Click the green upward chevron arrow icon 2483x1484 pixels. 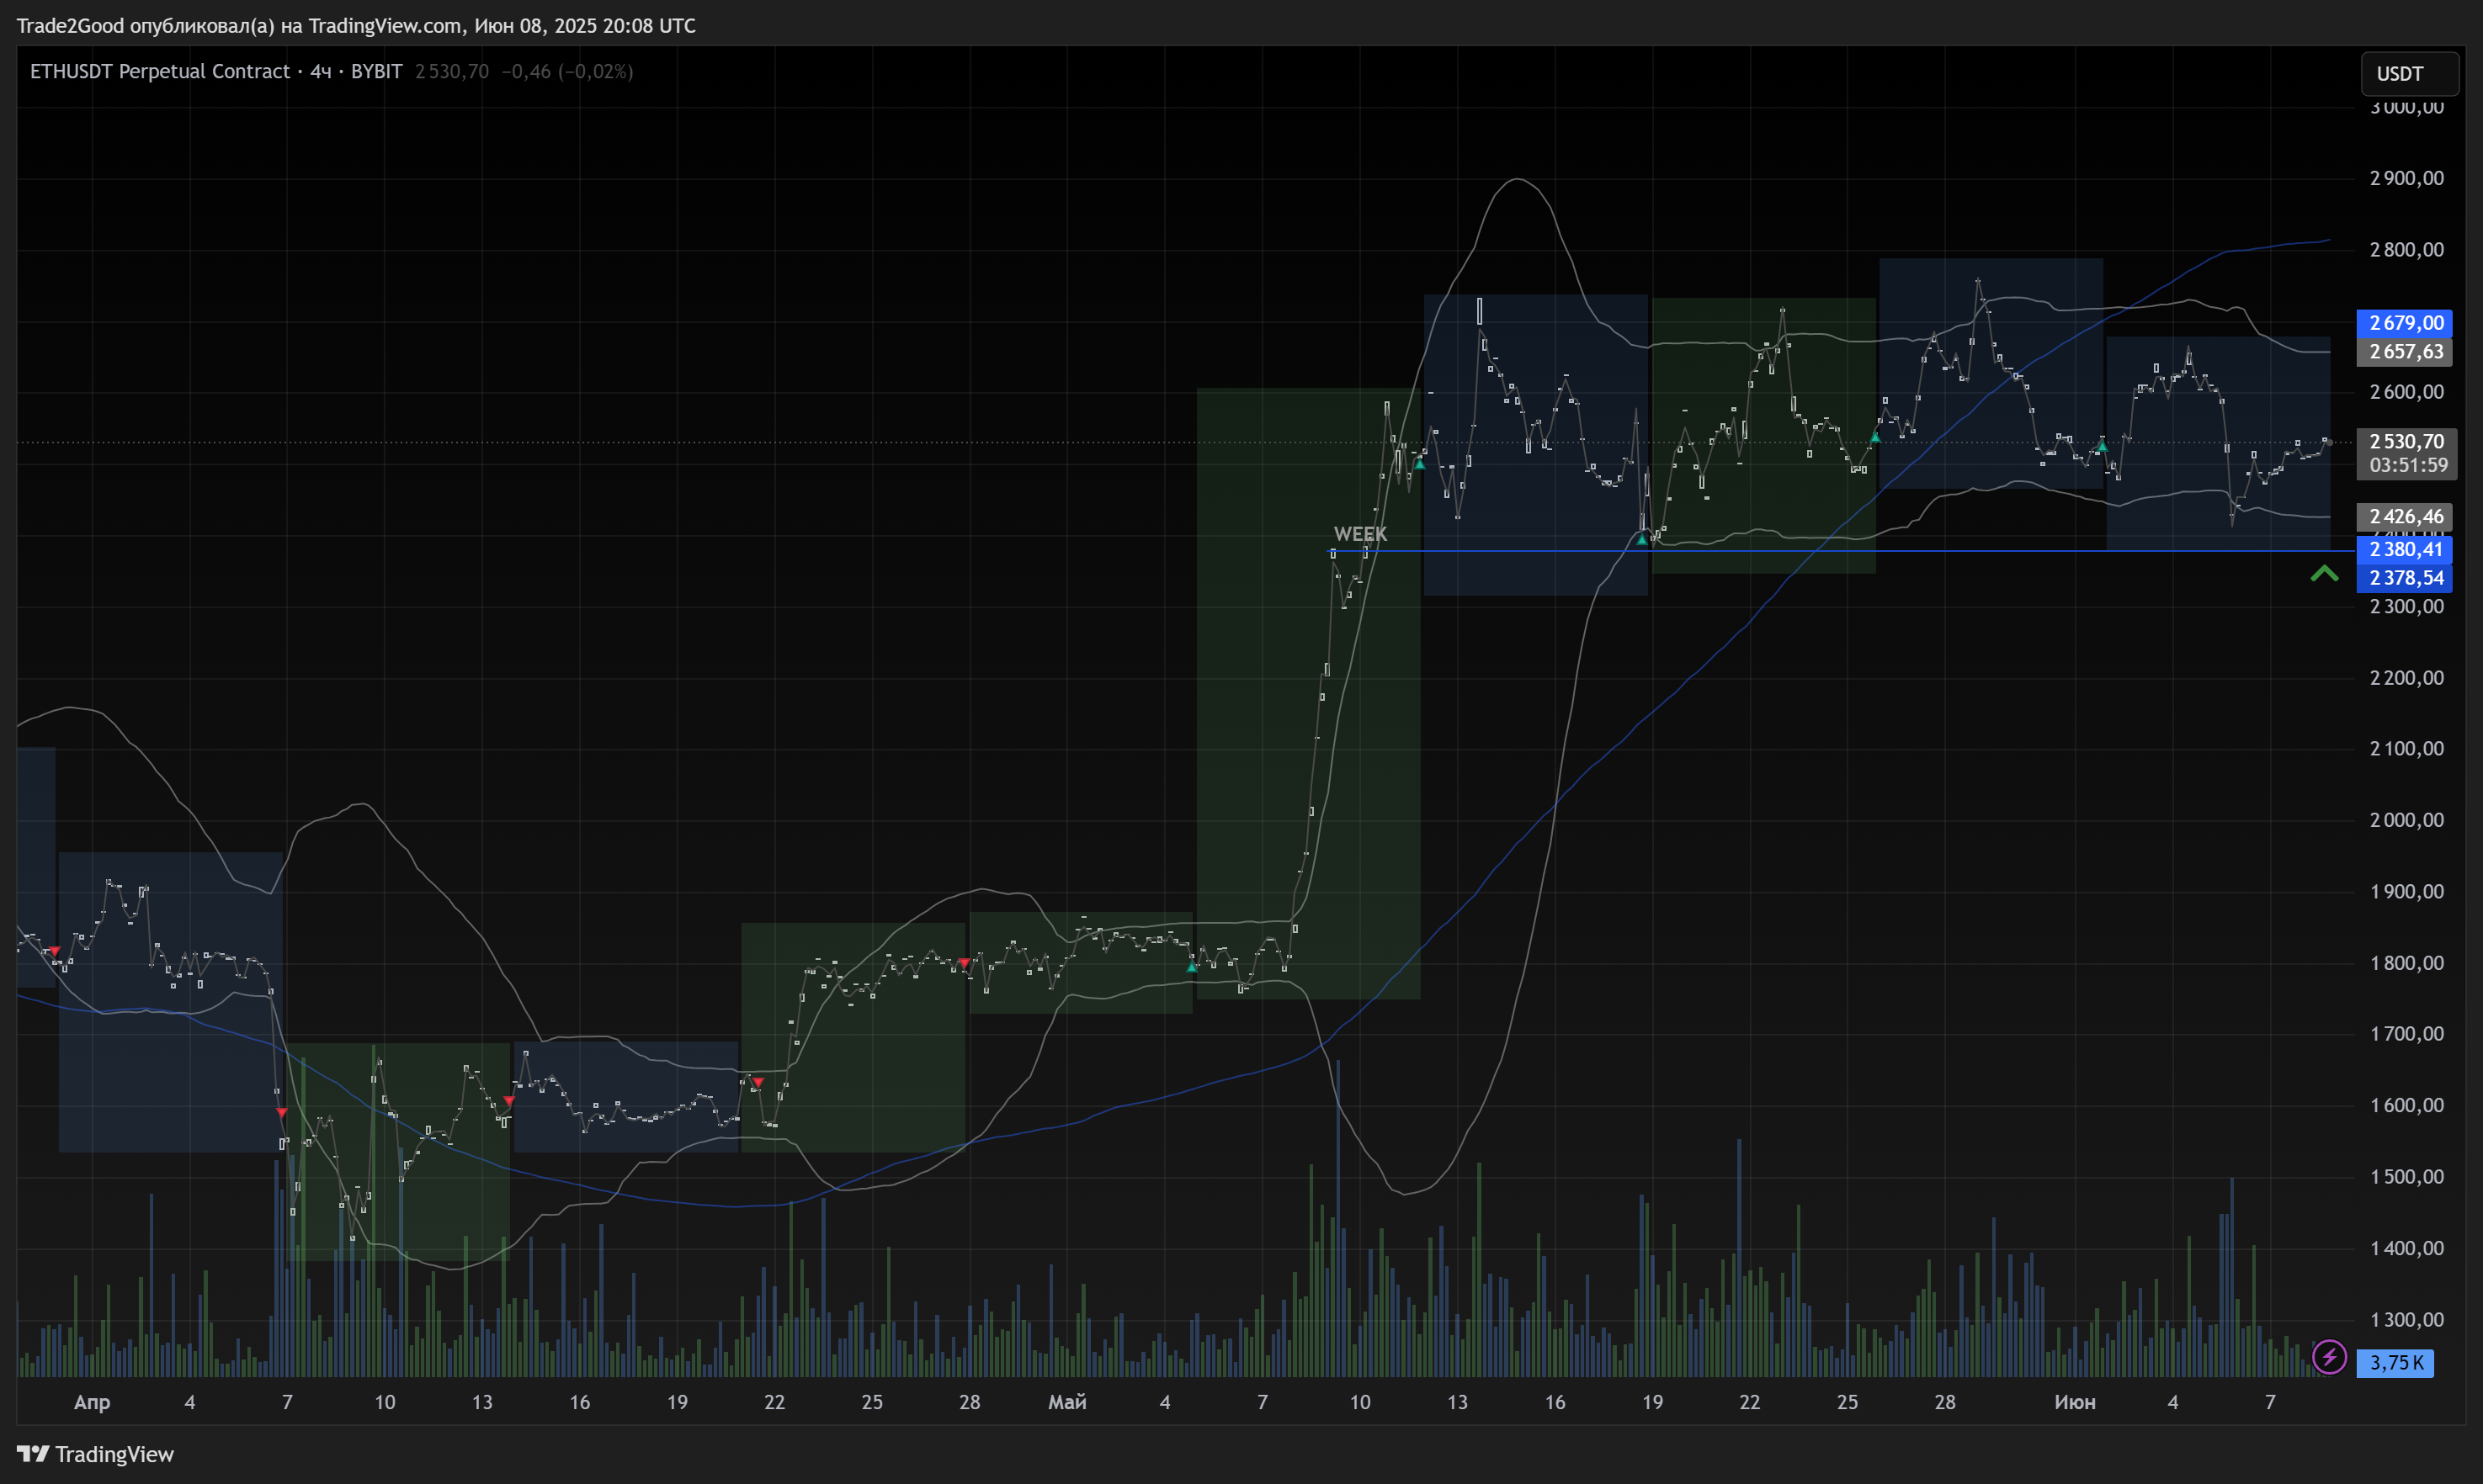2324,573
